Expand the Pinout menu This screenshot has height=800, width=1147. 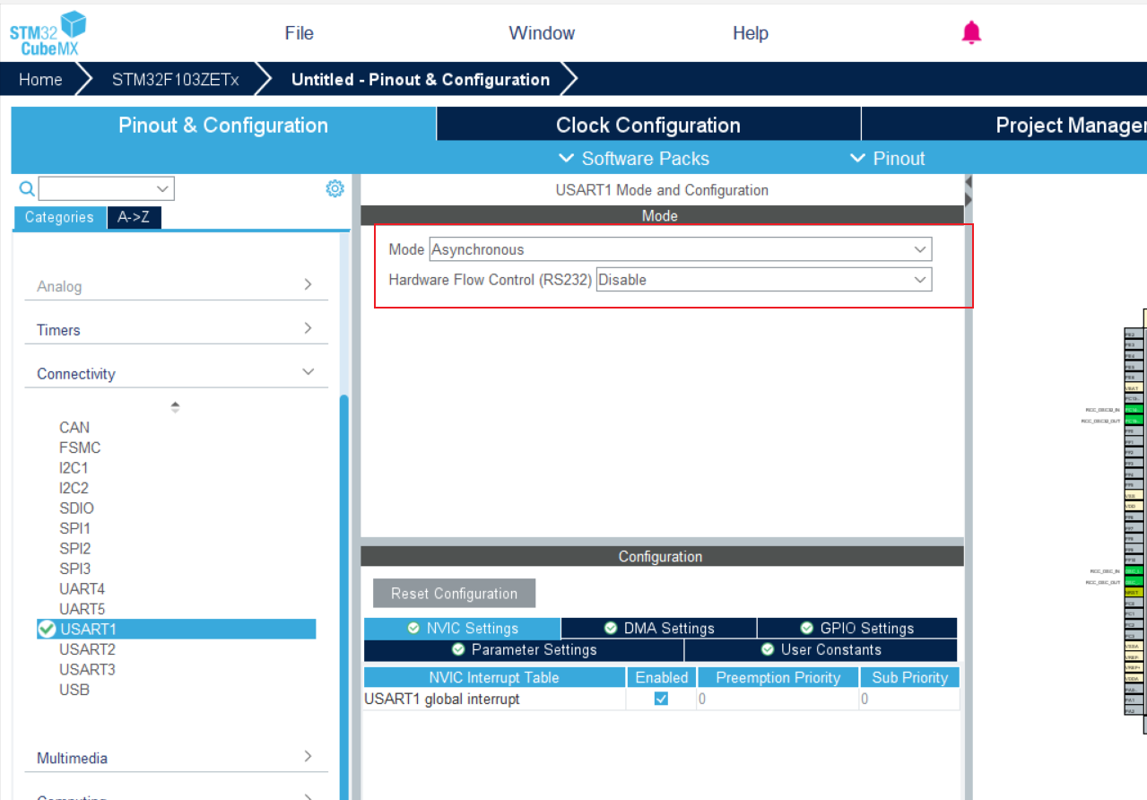tap(887, 159)
